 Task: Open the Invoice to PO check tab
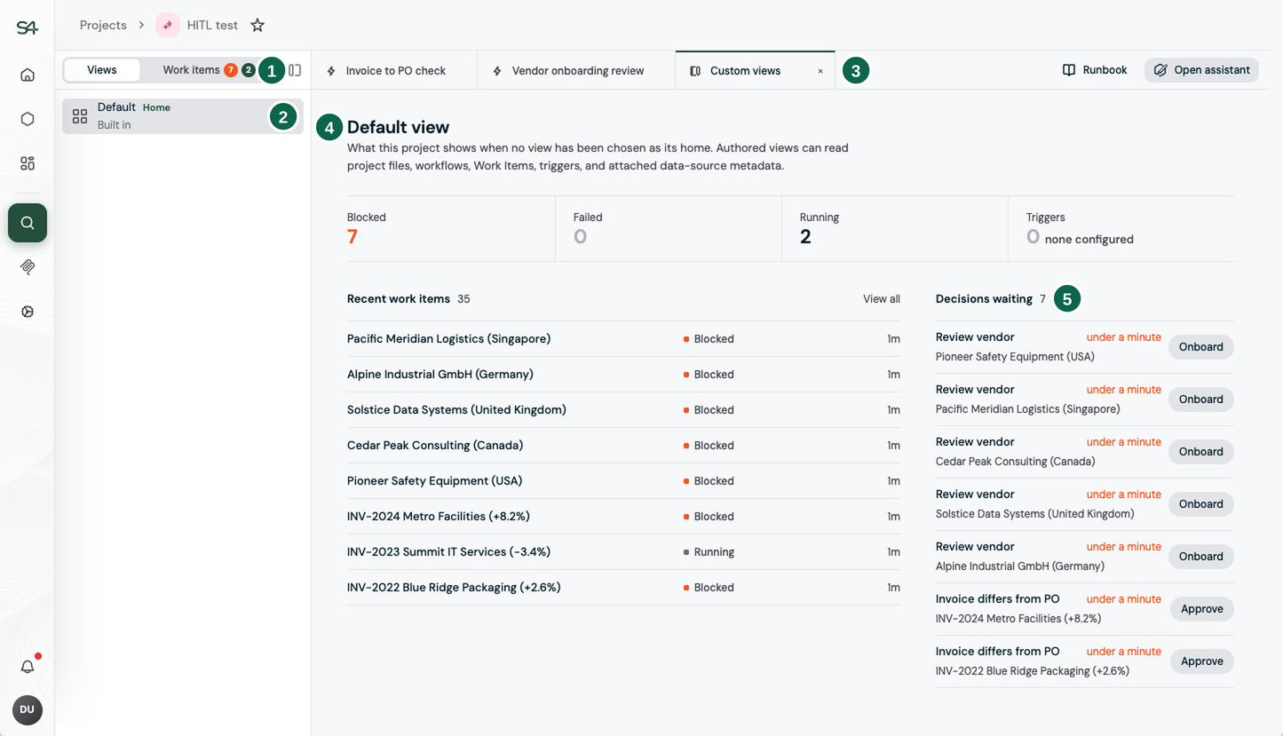point(395,71)
